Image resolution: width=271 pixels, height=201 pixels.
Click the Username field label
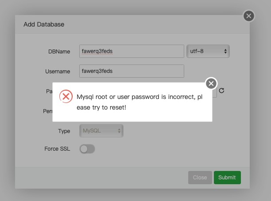[x=58, y=72]
